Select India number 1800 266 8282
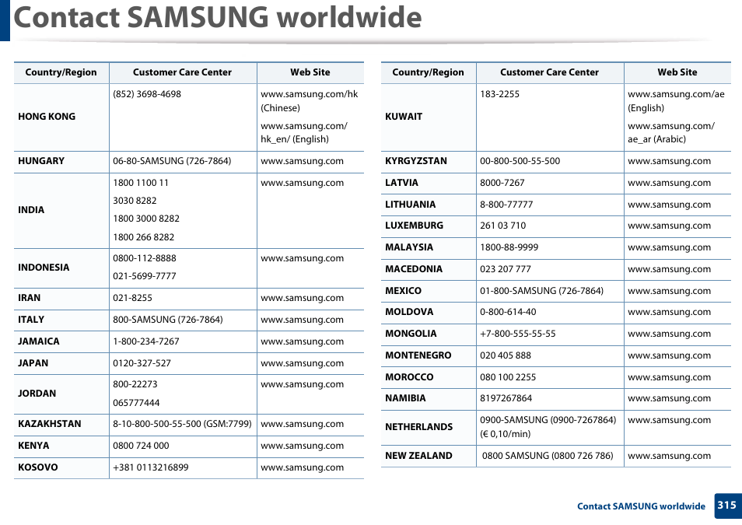Viewport: 742px width, 525px height. click(x=143, y=237)
